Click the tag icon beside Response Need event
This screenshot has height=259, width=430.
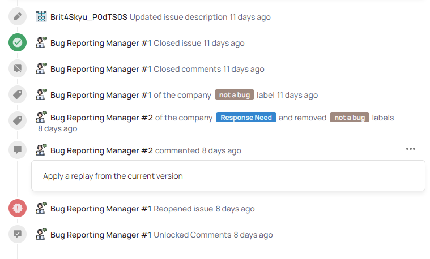pos(18,120)
